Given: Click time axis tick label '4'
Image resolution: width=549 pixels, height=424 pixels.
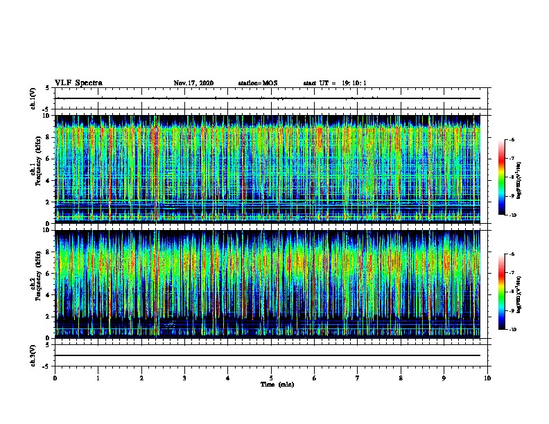Looking at the screenshot, I should [x=228, y=378].
